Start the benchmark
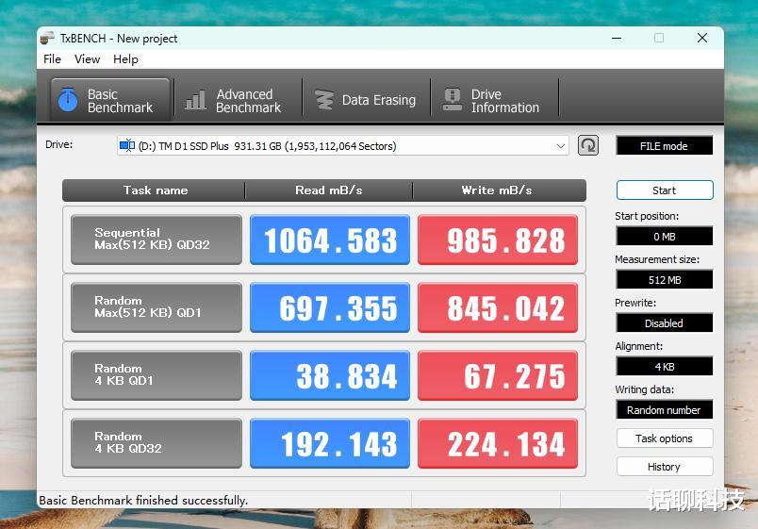758x529 pixels. coord(665,190)
